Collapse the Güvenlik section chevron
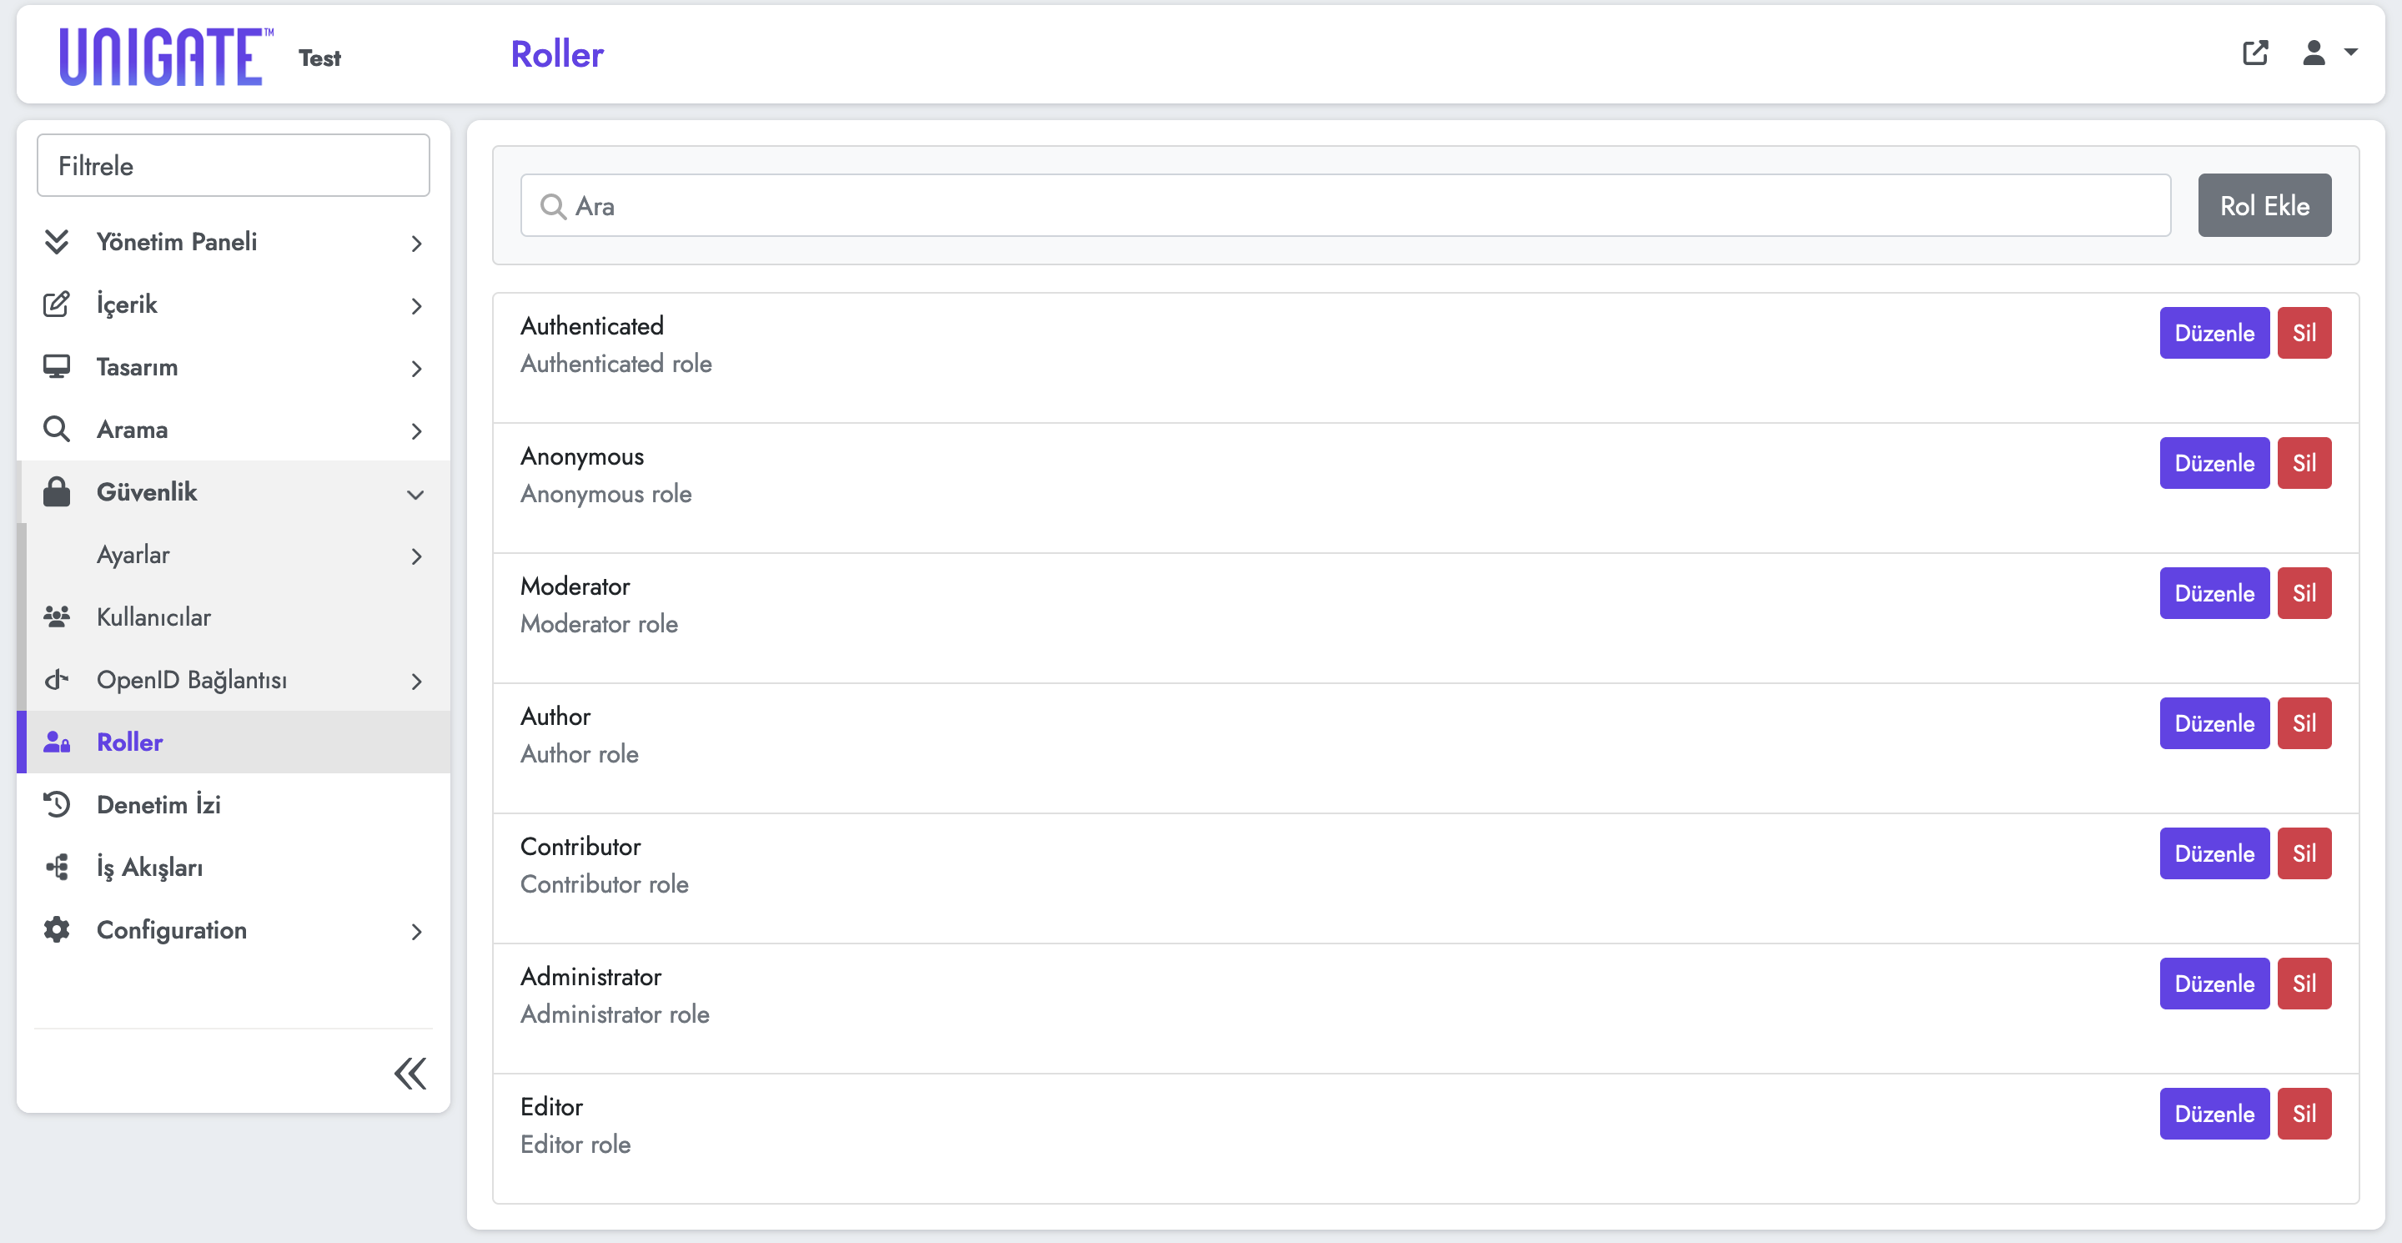This screenshot has width=2402, height=1243. tap(416, 494)
